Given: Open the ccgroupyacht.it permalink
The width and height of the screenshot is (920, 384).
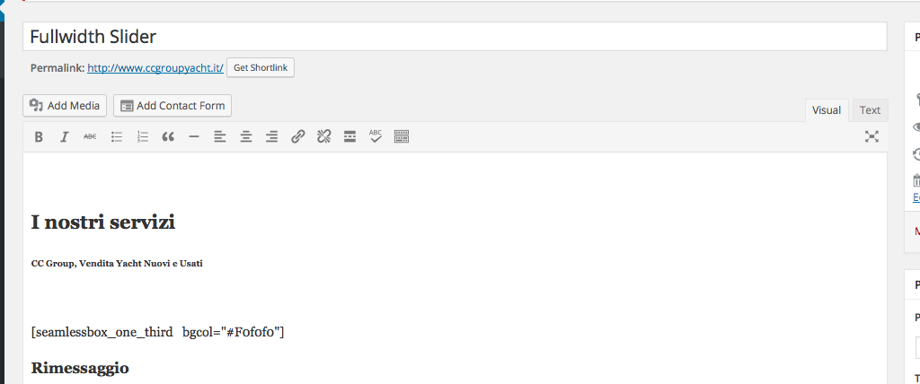Looking at the screenshot, I should point(155,68).
